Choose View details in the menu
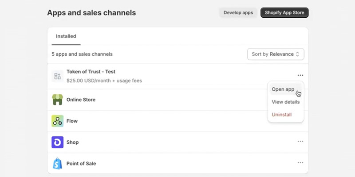 pyautogui.click(x=286, y=102)
